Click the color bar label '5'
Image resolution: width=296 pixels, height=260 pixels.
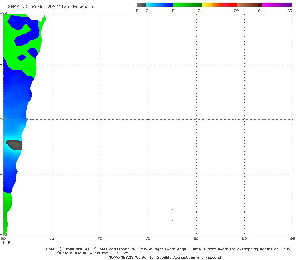click(x=147, y=10)
